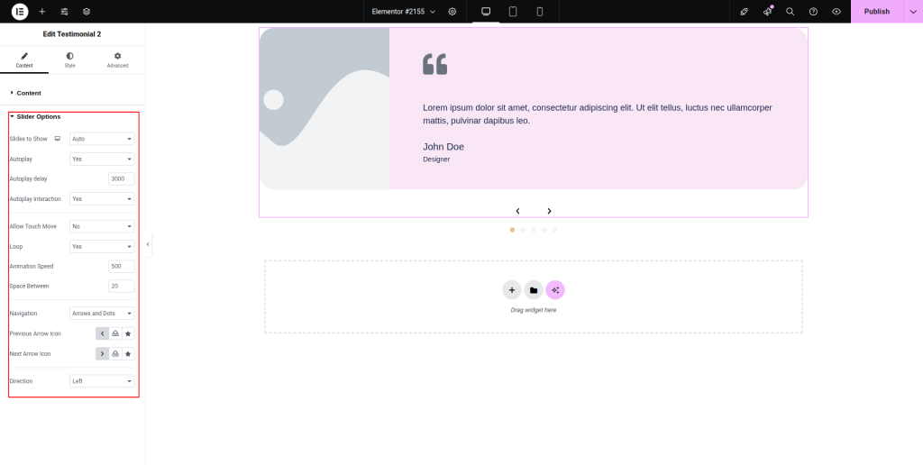Open the what's new notification icon

click(x=767, y=11)
